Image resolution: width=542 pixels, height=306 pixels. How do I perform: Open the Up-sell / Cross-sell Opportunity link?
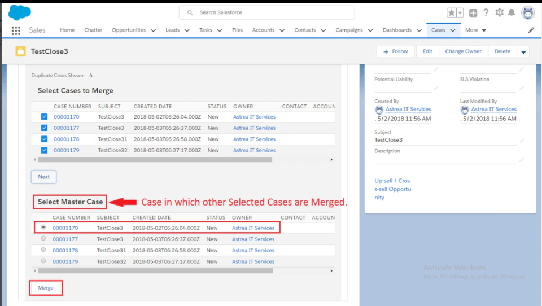[393, 189]
